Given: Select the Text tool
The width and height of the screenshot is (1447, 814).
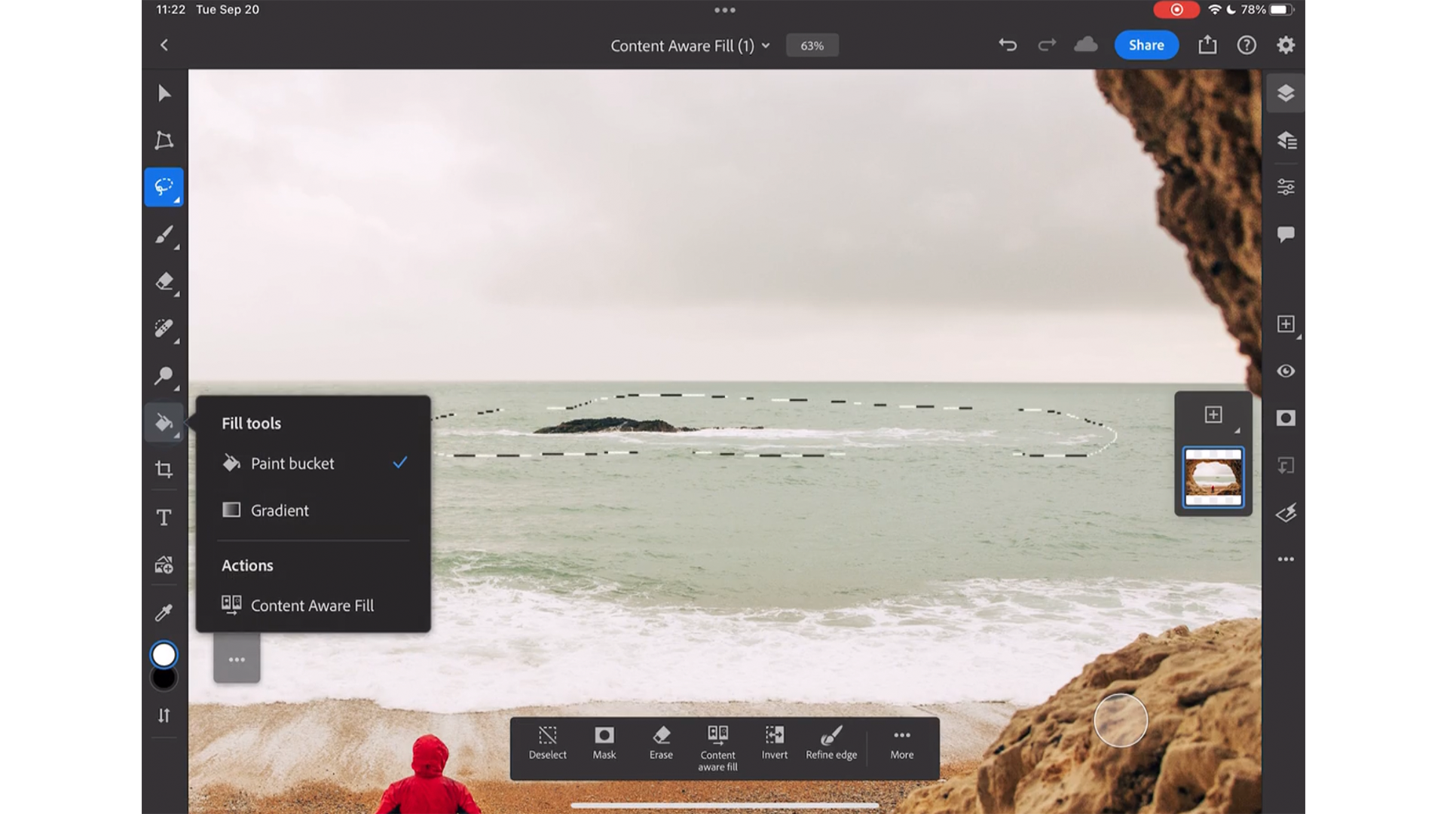Looking at the screenshot, I should coord(163,516).
